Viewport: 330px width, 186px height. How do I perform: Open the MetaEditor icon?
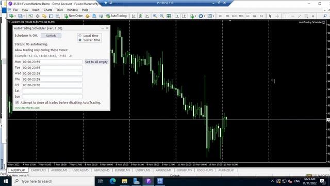(87, 16)
